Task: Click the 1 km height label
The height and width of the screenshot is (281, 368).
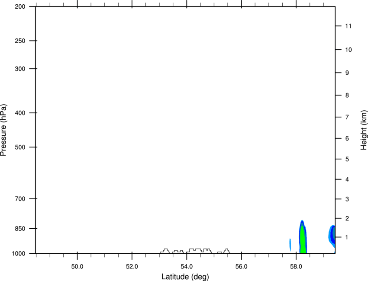Action: pos(347,237)
